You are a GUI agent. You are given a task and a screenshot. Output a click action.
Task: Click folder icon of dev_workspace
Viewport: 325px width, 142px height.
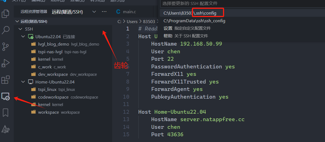point(33,74)
